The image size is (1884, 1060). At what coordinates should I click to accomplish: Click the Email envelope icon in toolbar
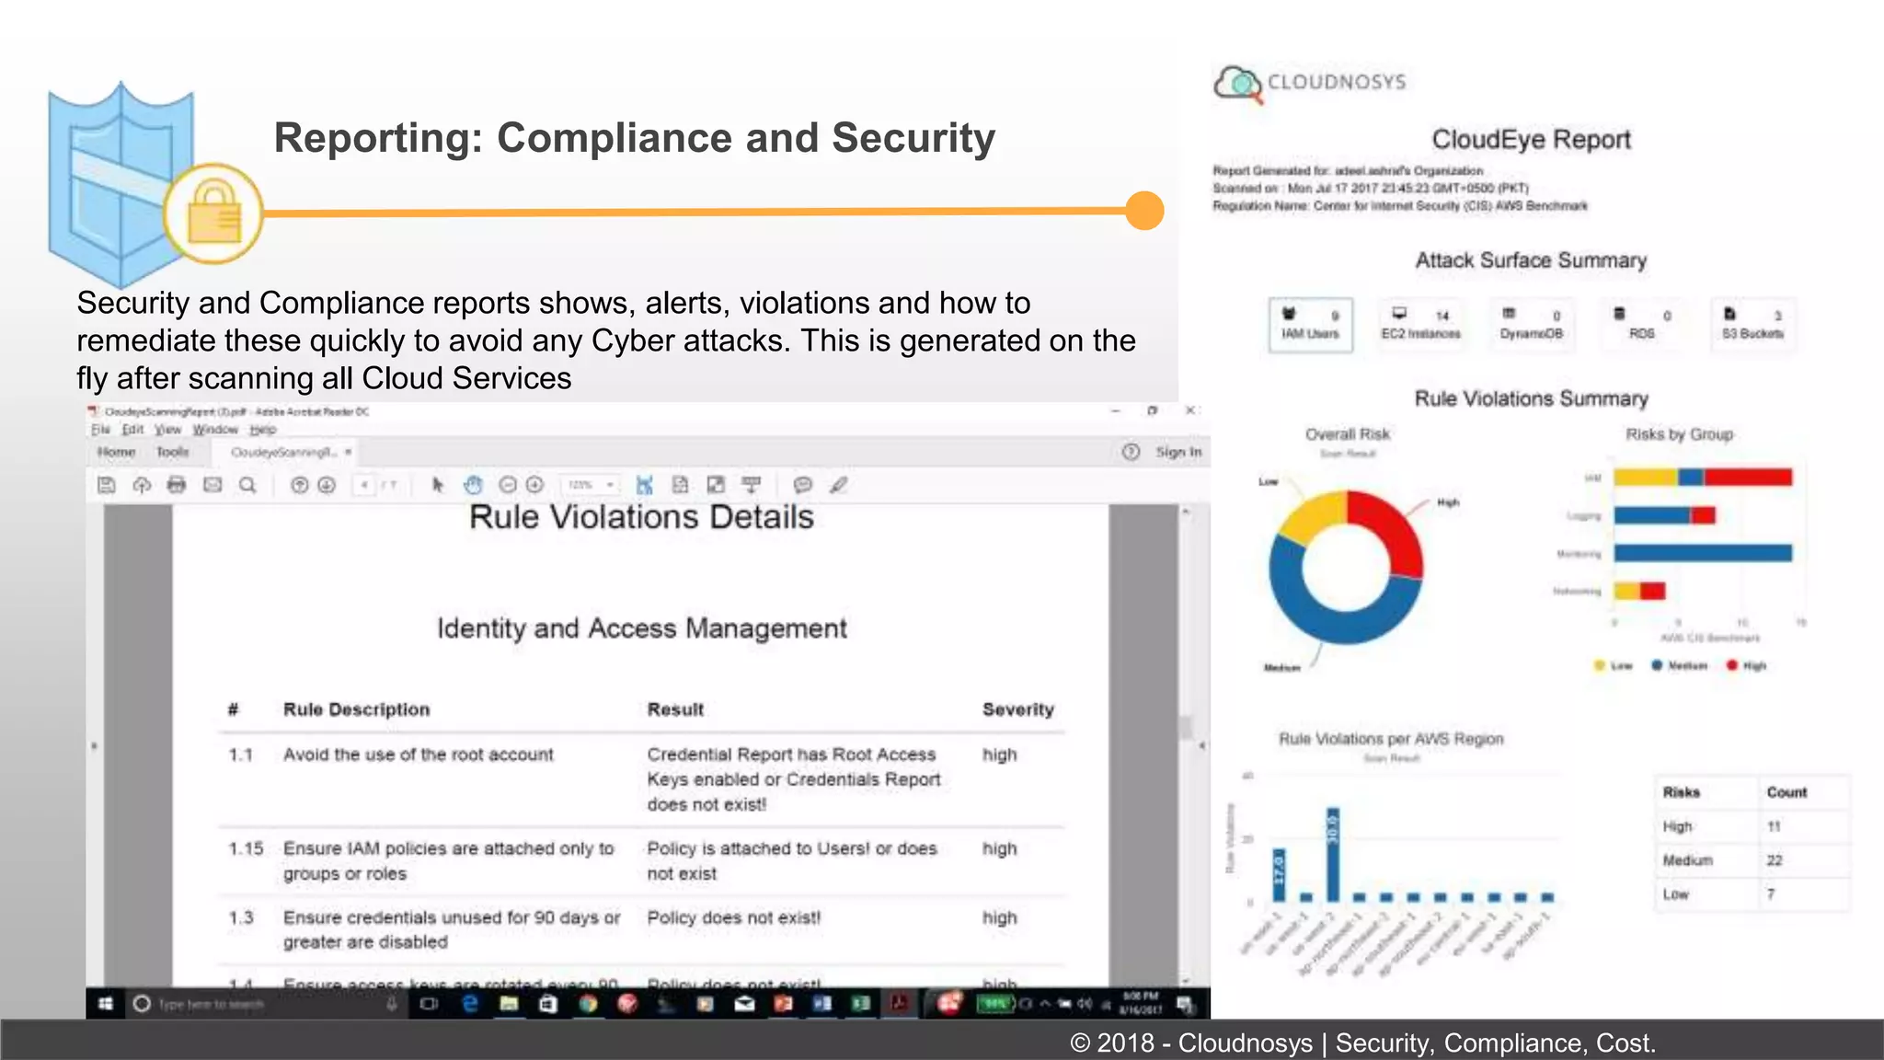click(213, 485)
